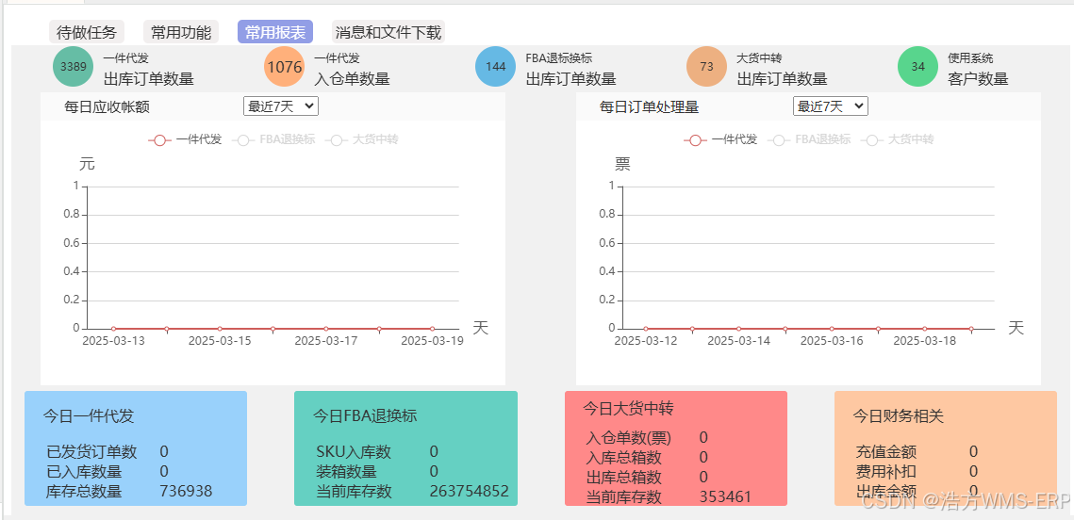Click the blue 144 circle badge

click(495, 66)
